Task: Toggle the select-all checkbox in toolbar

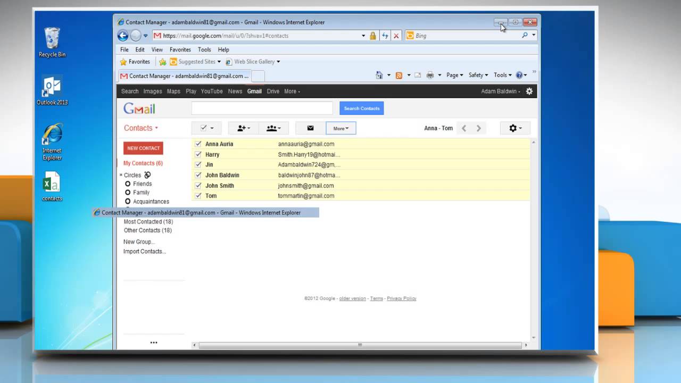Action: (x=203, y=128)
